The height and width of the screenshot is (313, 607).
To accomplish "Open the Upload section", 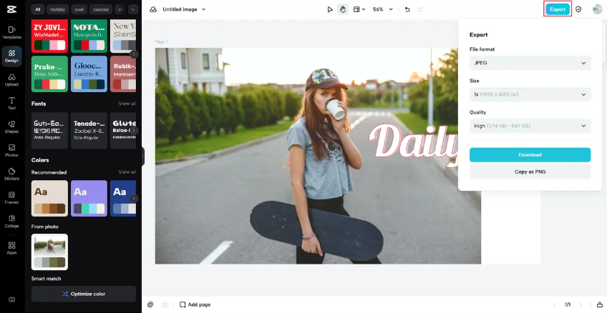I will 11,80.
